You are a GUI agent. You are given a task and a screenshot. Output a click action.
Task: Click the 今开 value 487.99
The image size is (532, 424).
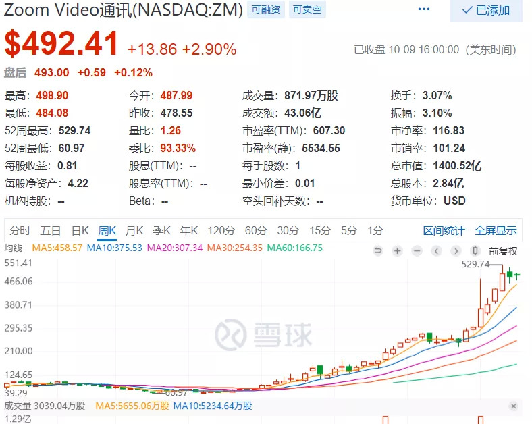click(176, 96)
